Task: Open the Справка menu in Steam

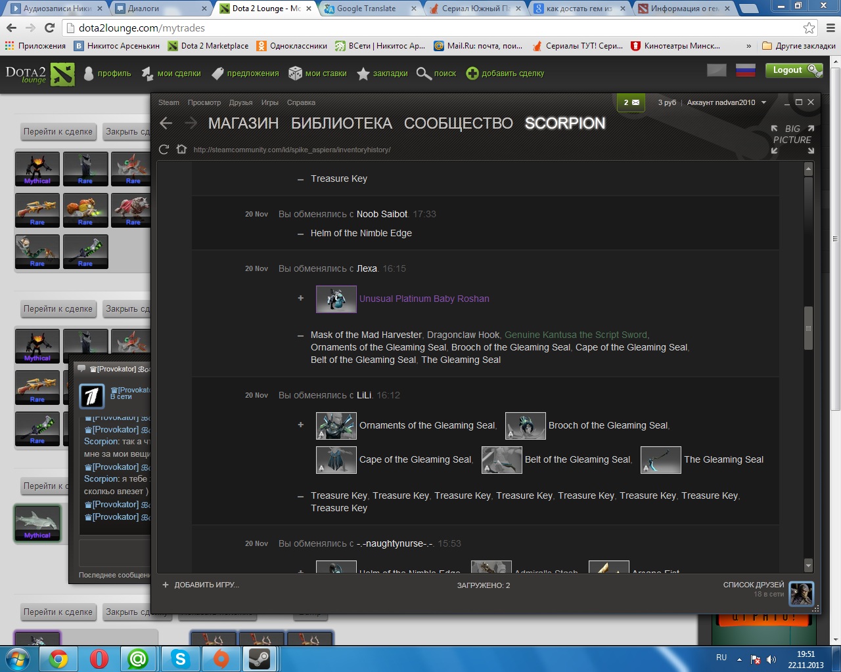Action: pos(301,102)
